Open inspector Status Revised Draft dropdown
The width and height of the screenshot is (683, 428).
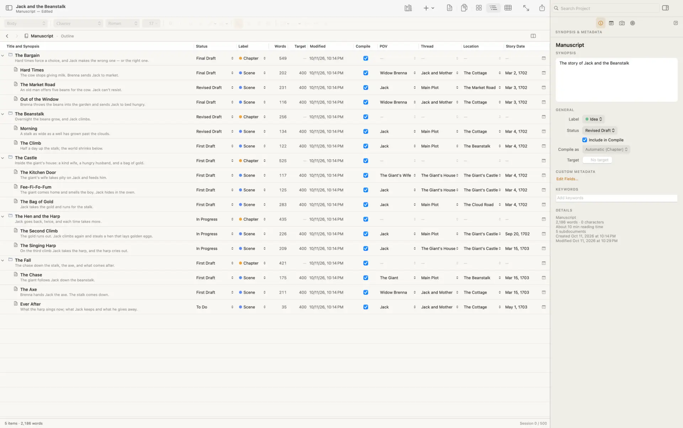pos(600,131)
